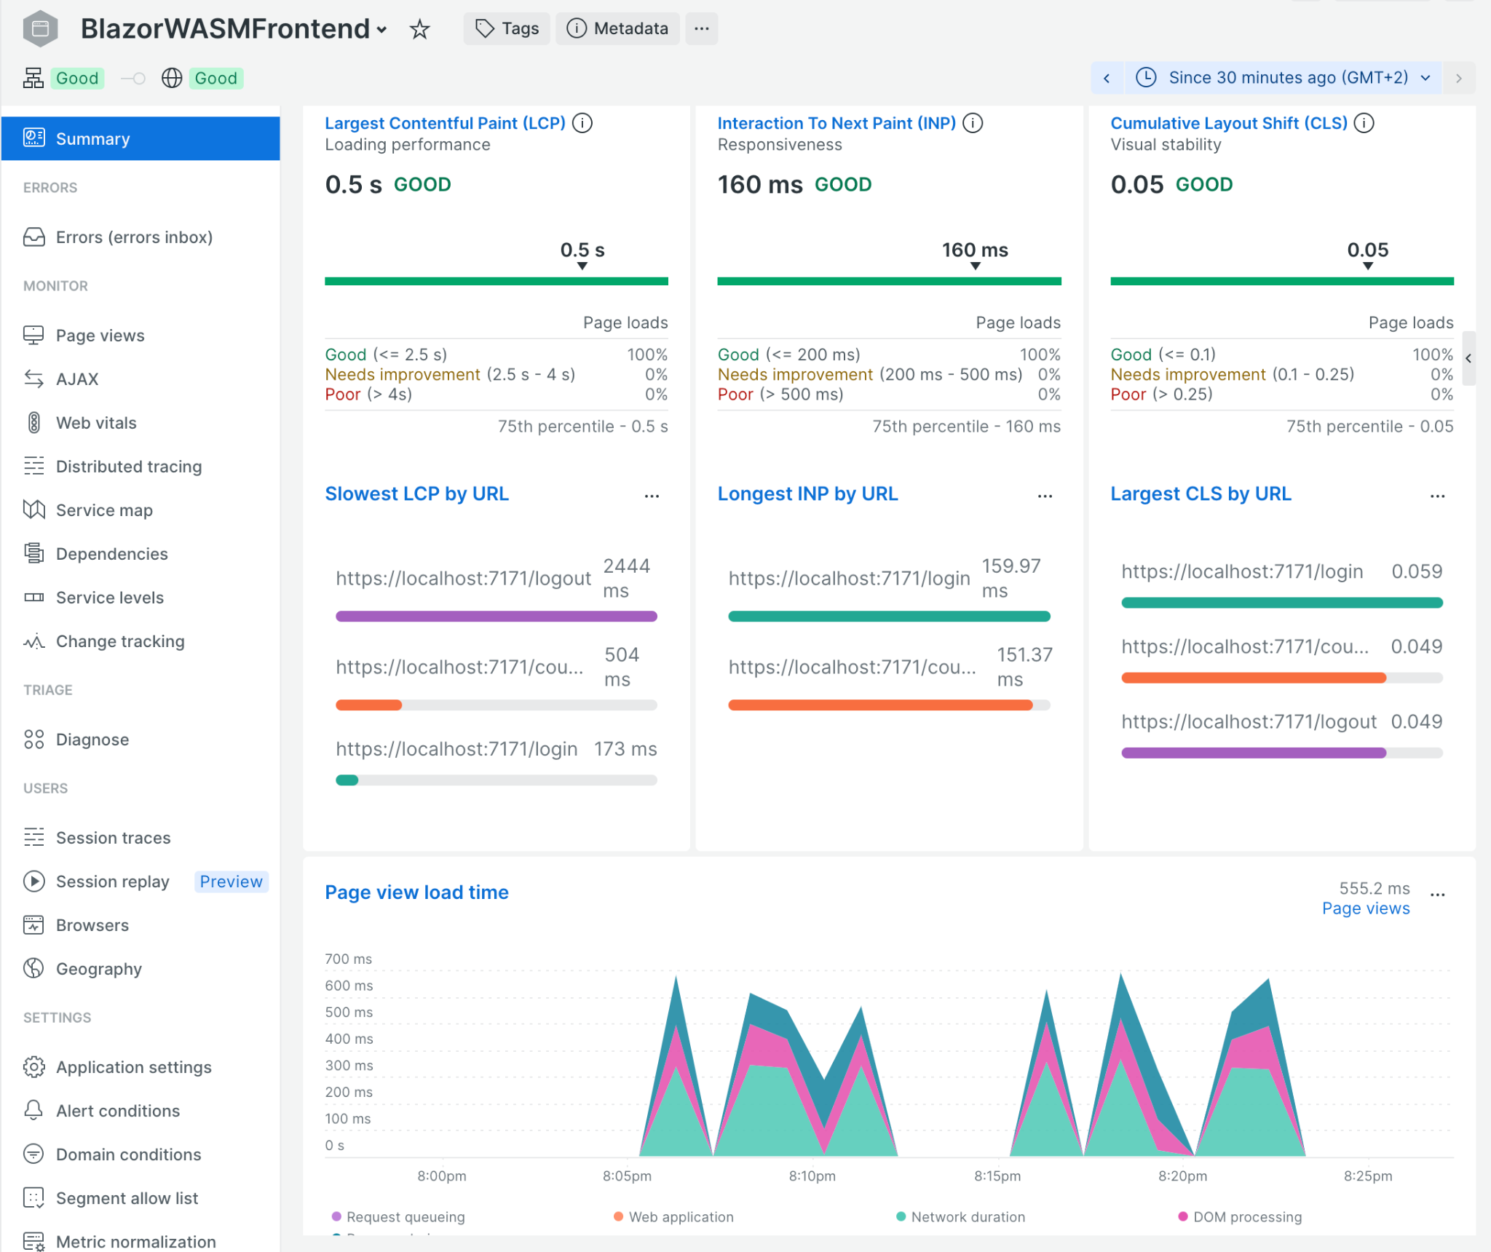This screenshot has width=1491, height=1252.
Task: Click the LCP info circle icon
Action: [582, 123]
